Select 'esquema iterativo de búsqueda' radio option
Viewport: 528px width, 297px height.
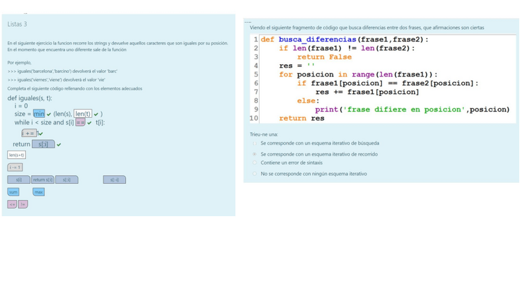(255, 143)
